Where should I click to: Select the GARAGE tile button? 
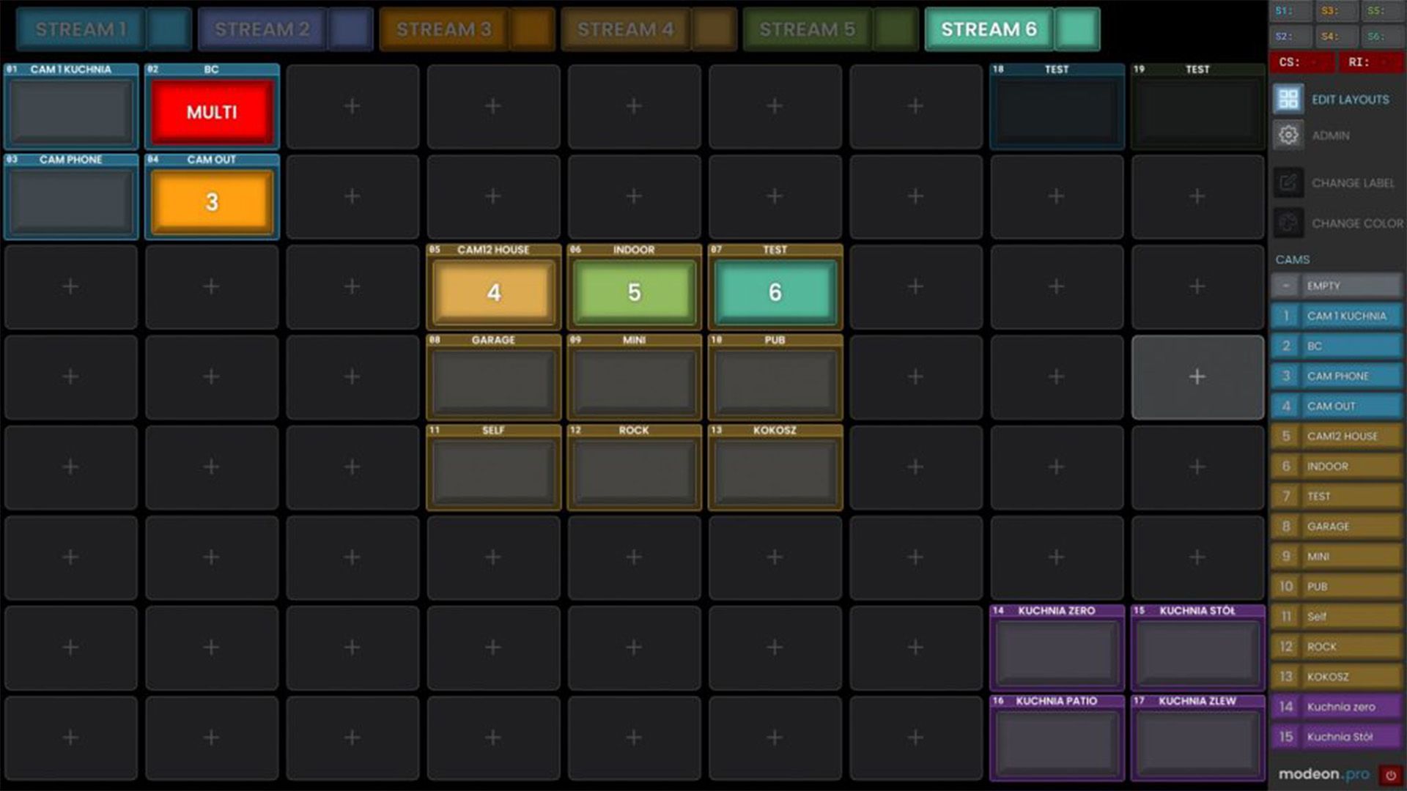tap(493, 382)
